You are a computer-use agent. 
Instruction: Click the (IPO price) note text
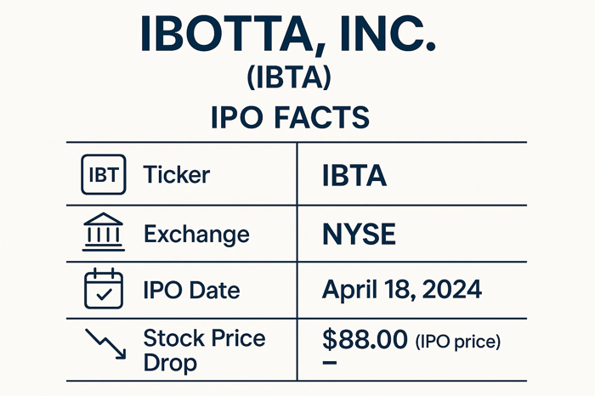pyautogui.click(x=457, y=342)
